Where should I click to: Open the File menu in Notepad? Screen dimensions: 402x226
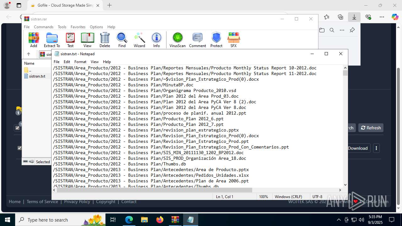point(57,62)
